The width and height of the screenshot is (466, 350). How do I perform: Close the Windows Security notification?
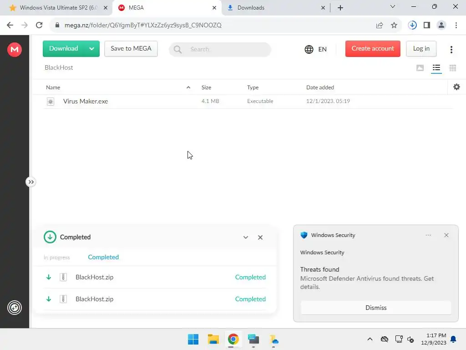[446, 235]
